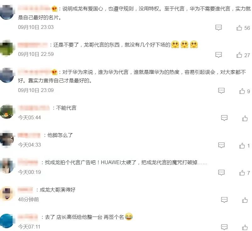
Task: Like the '成龙大哥演得好' comment
Action: tap(245, 200)
